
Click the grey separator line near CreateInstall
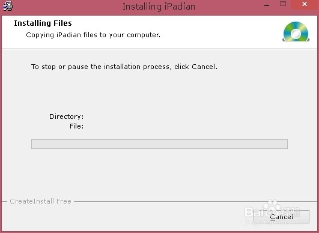pyautogui.click(x=195, y=202)
